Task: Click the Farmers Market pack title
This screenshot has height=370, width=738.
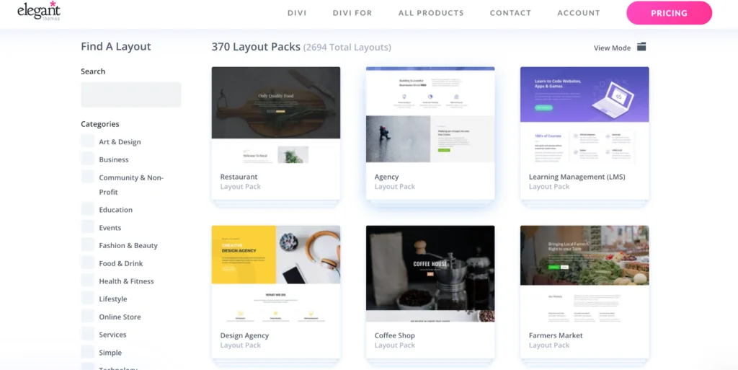Action: click(556, 335)
